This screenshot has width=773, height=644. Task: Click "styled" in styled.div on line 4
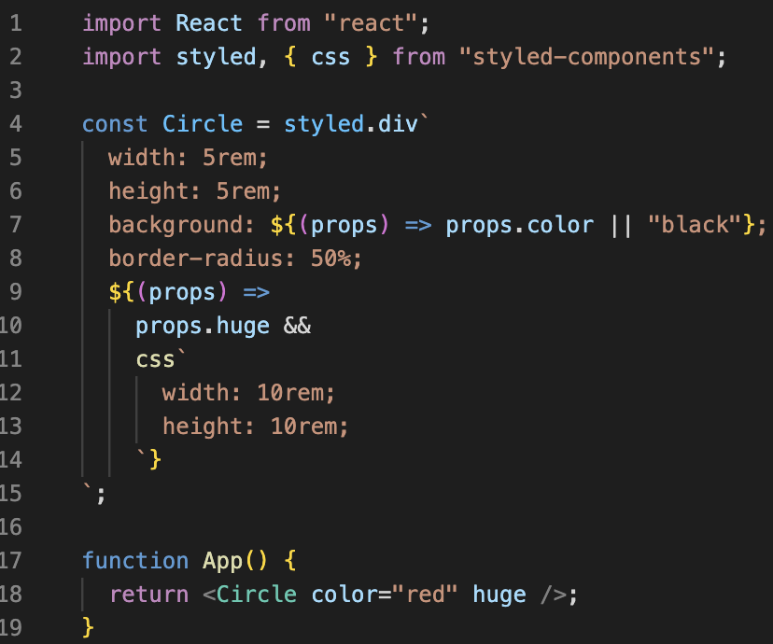pos(324,124)
